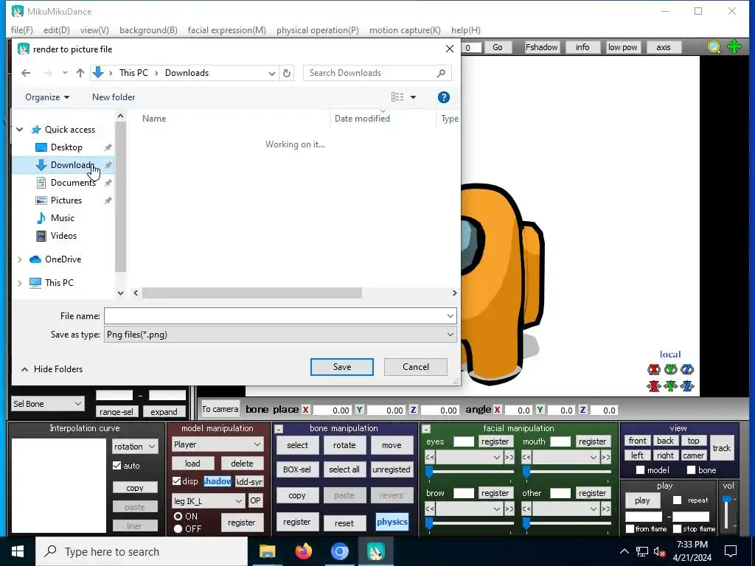Viewport: 755px width, 566px height.
Task: Launch Firefox from the taskbar
Action: (x=303, y=551)
